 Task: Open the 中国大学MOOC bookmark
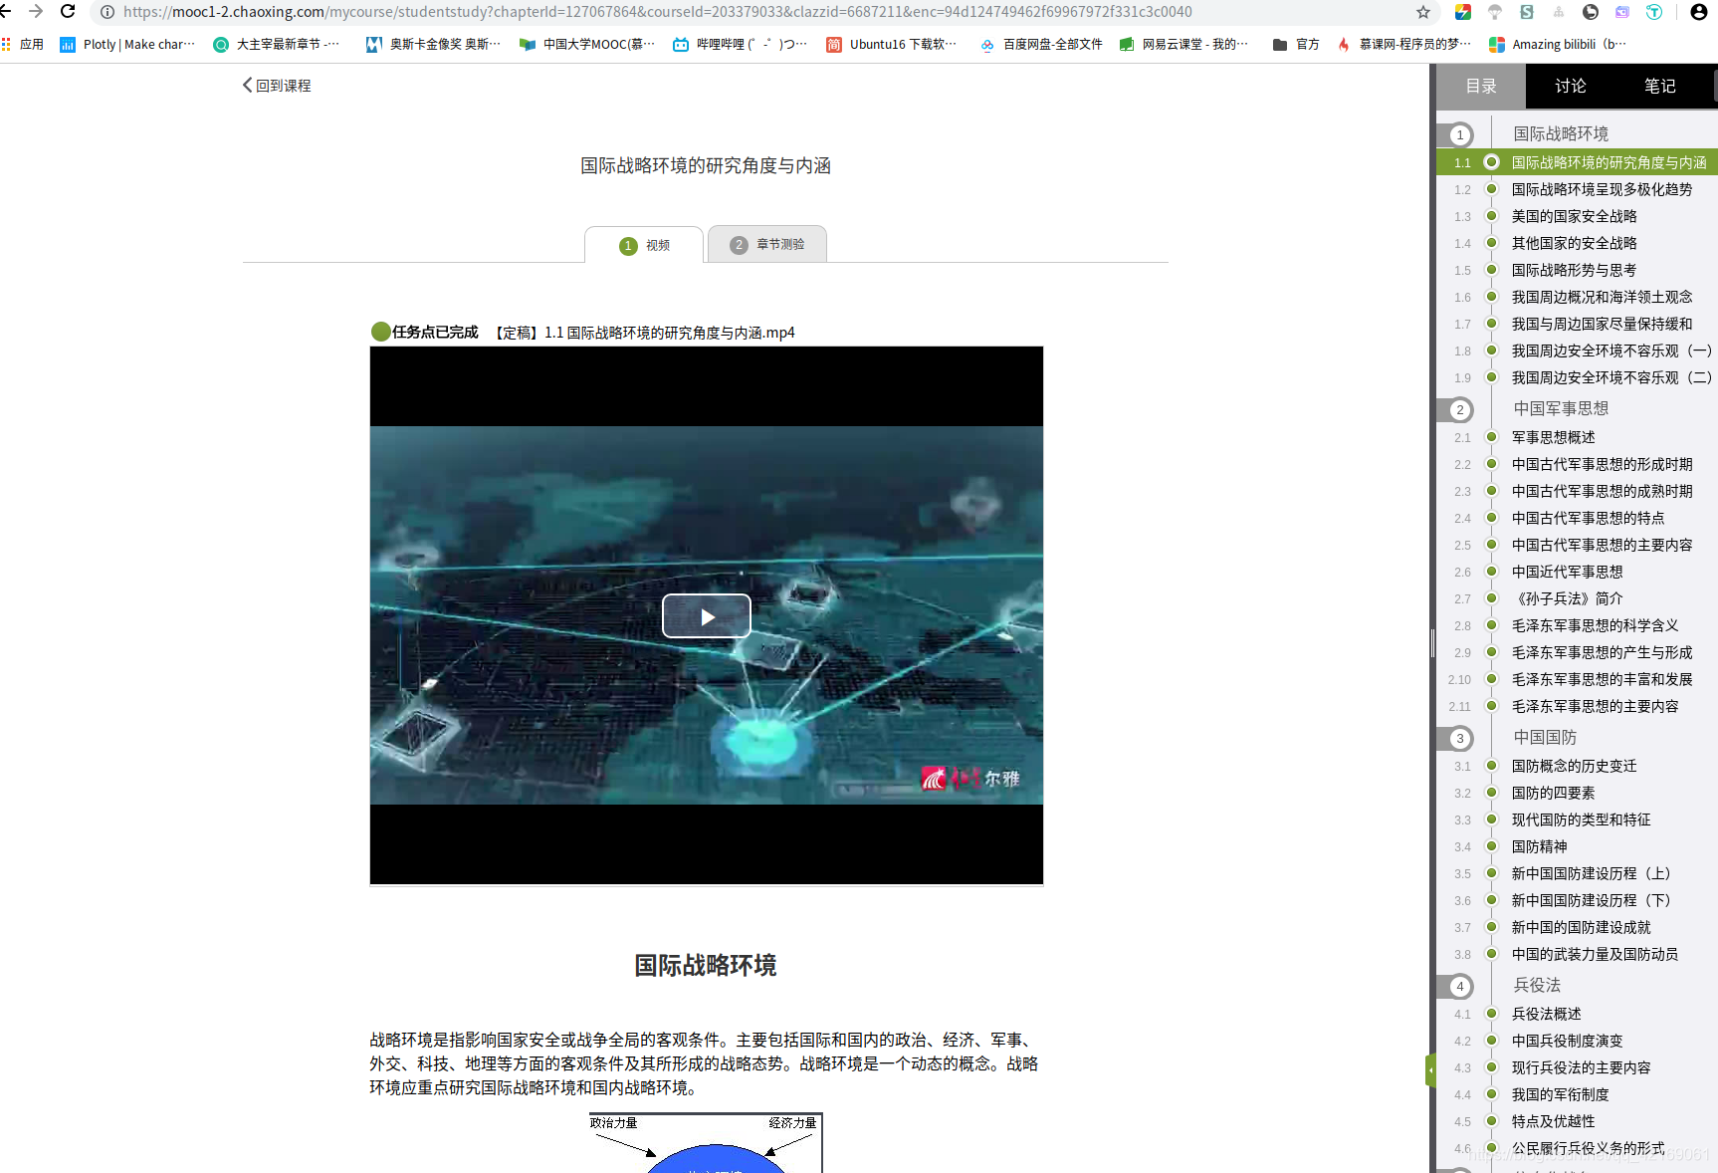point(587,44)
